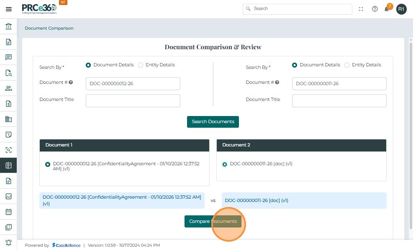Open the R1 user profile menu

pos(401,9)
